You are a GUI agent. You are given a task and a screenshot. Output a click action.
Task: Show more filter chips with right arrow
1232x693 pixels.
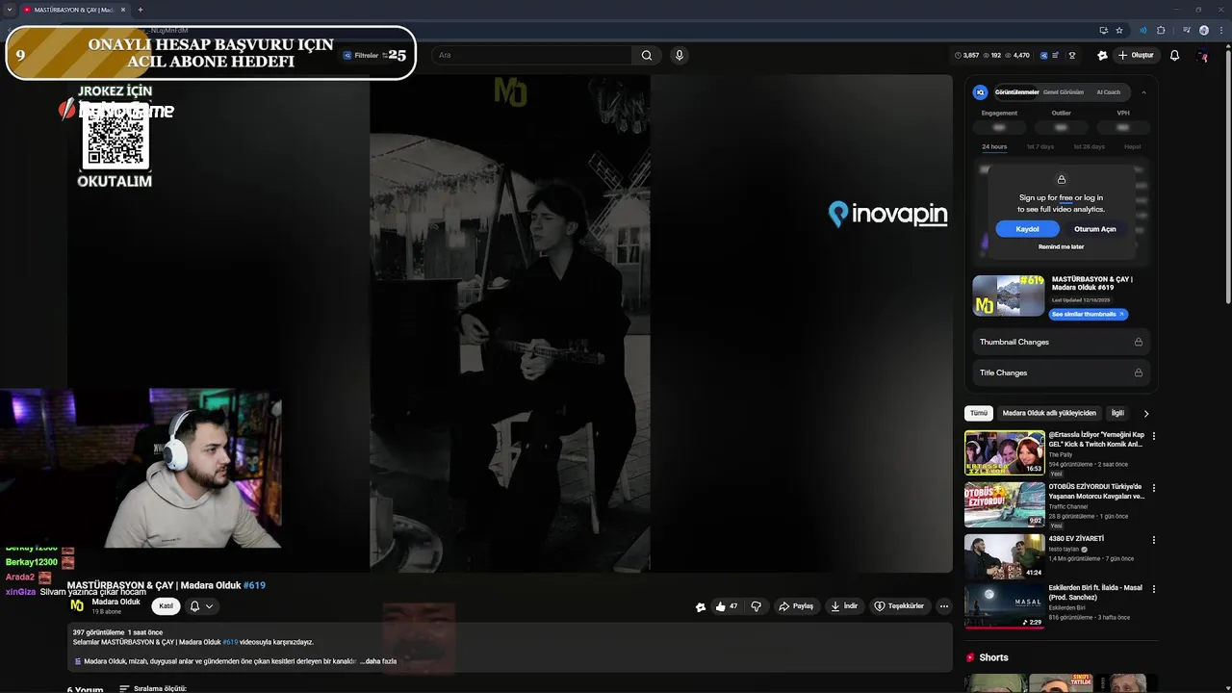click(x=1145, y=414)
